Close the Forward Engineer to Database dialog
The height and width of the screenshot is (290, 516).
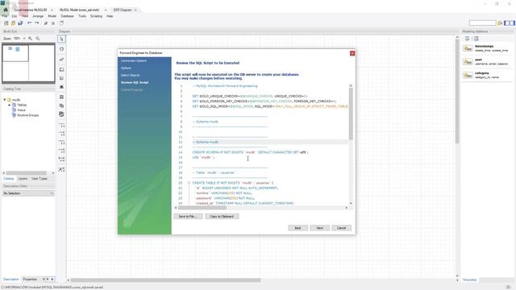352,53
